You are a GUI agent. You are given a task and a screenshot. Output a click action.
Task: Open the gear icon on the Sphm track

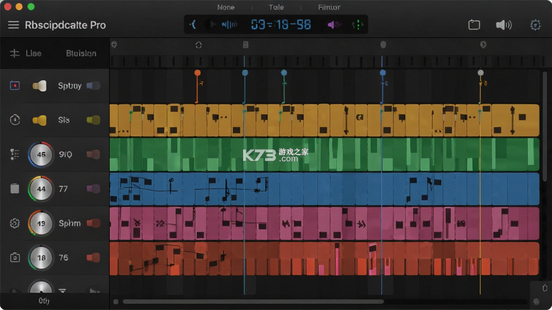point(15,223)
